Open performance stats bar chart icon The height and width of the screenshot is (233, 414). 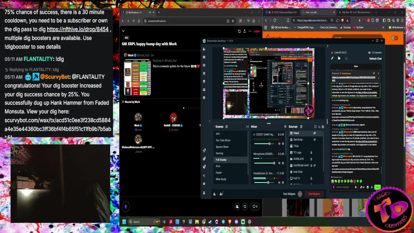point(214,194)
